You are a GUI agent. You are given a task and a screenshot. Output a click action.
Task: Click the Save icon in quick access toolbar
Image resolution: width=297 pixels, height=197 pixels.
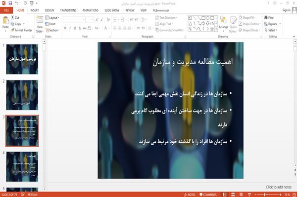click(x=10, y=3)
